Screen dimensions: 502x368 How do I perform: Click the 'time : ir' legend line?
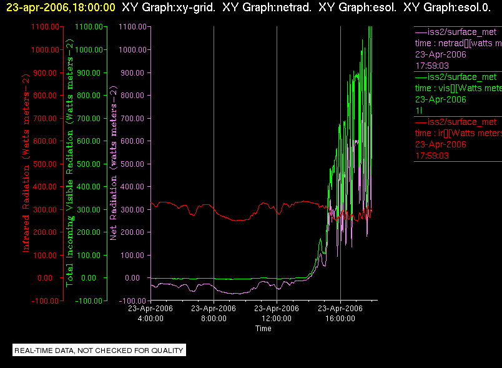tap(458, 133)
